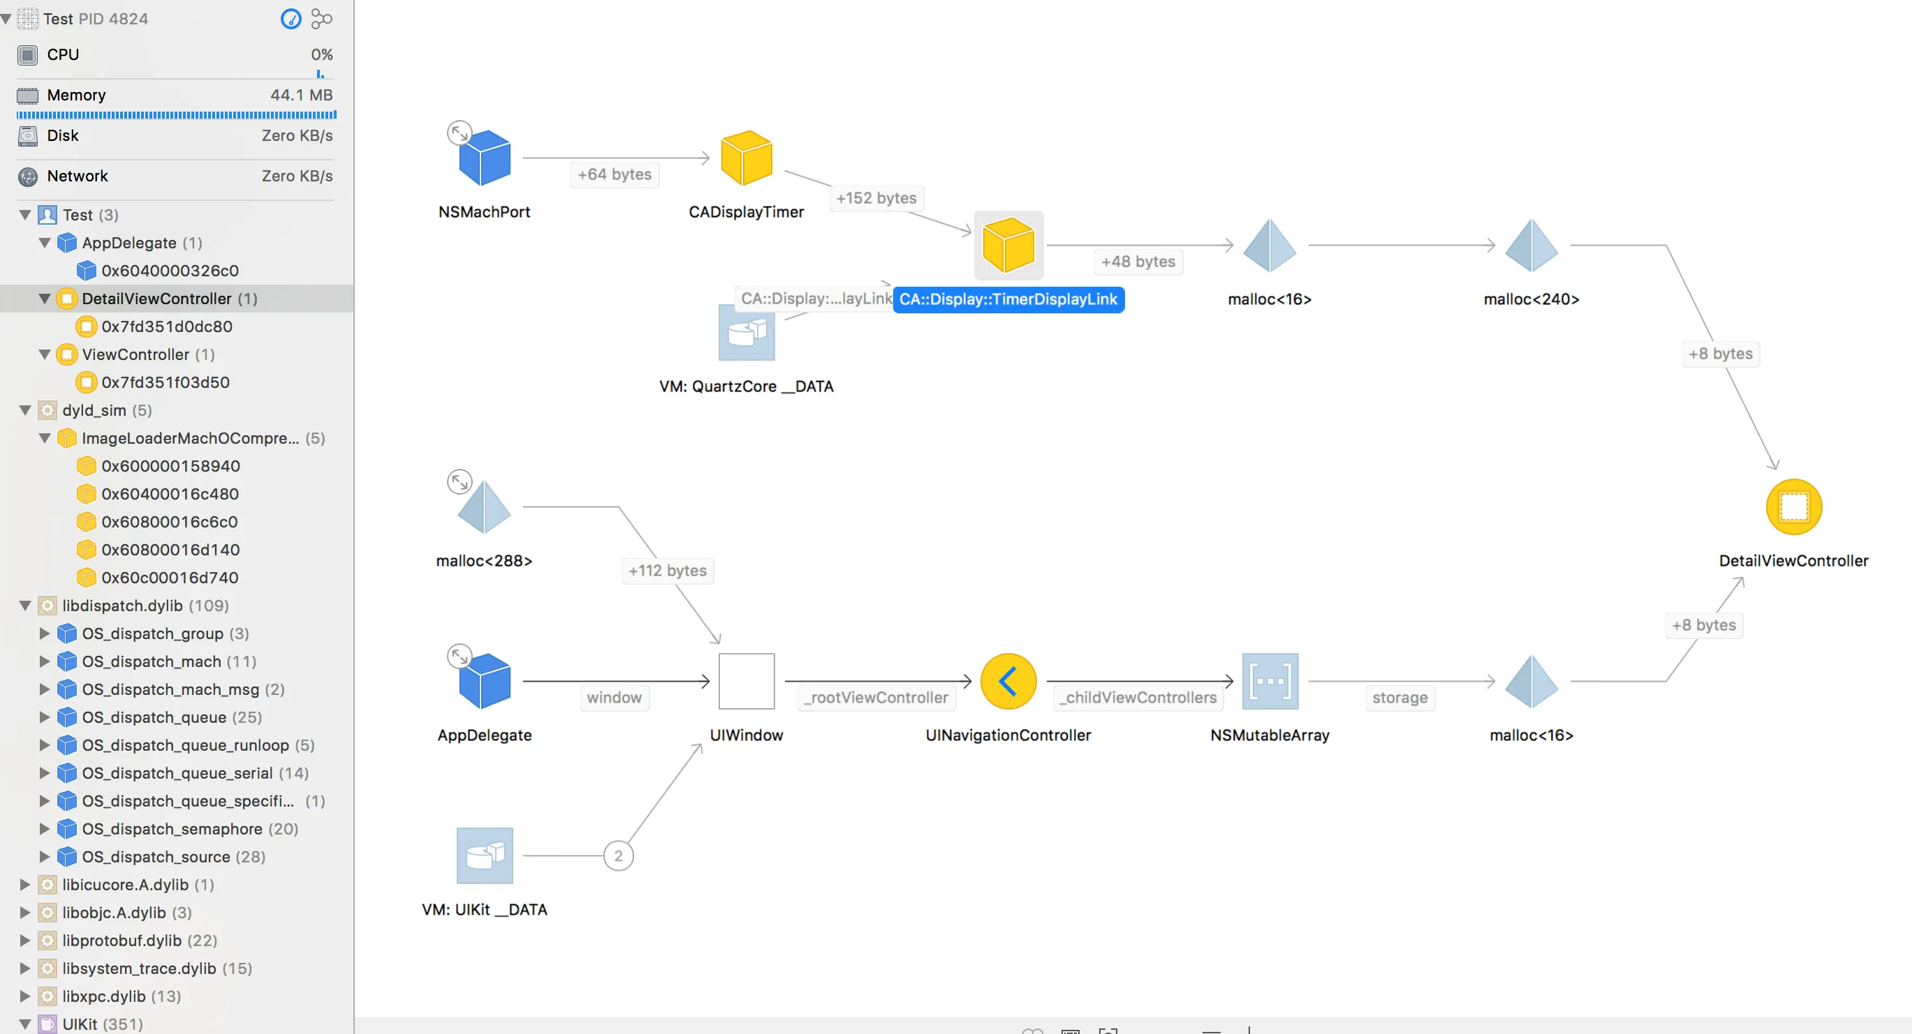The height and width of the screenshot is (1034, 1912).
Task: Click the UINavigationController node icon
Action: point(1008,681)
